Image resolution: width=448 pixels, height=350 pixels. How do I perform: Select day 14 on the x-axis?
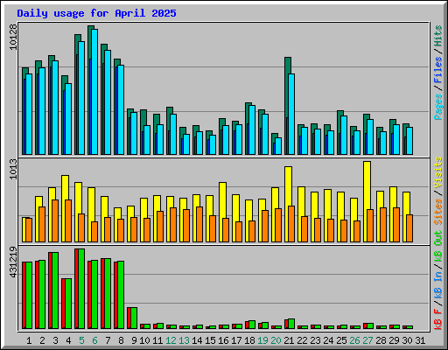(197, 340)
